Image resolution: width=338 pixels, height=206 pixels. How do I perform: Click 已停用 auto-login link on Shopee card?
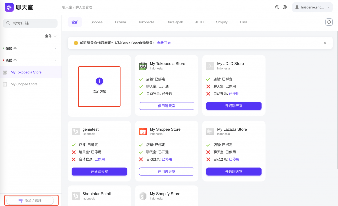tap(167, 159)
